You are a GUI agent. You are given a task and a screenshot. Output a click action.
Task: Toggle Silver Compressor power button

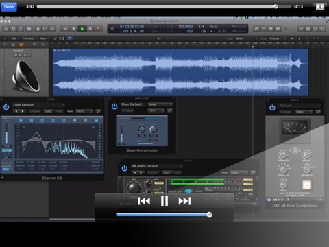coord(114,106)
